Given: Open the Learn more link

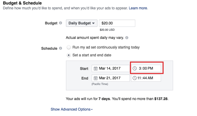Looking at the screenshot, I should coord(138,8).
